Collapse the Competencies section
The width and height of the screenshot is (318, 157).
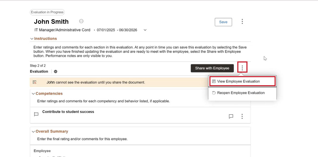tap(33, 93)
